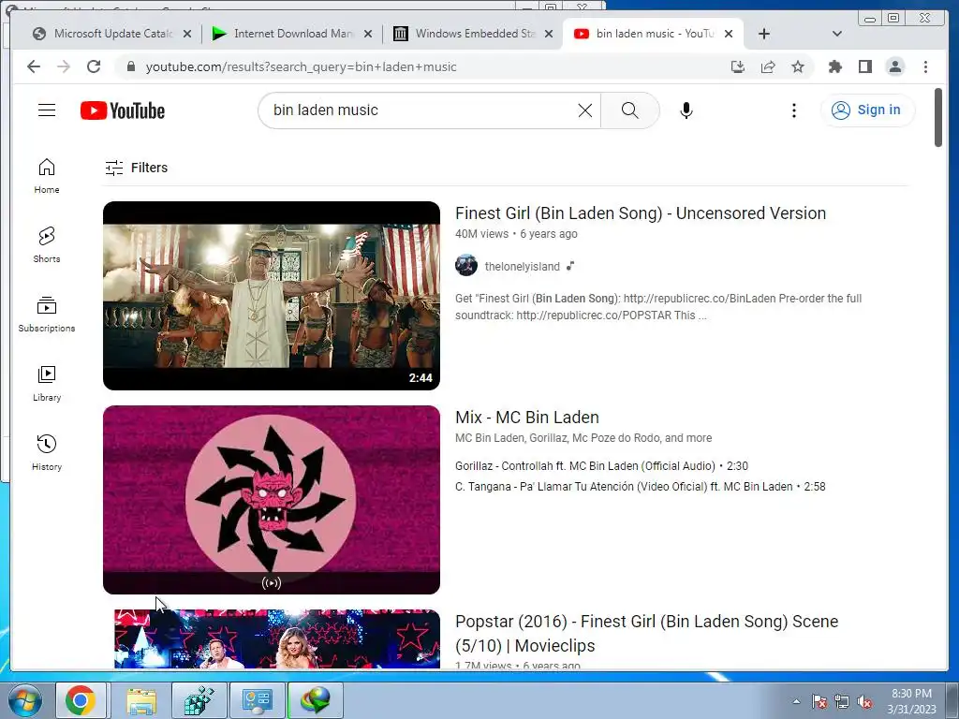Open Shorts in the sidebar
This screenshot has width=959, height=719.
(47, 245)
